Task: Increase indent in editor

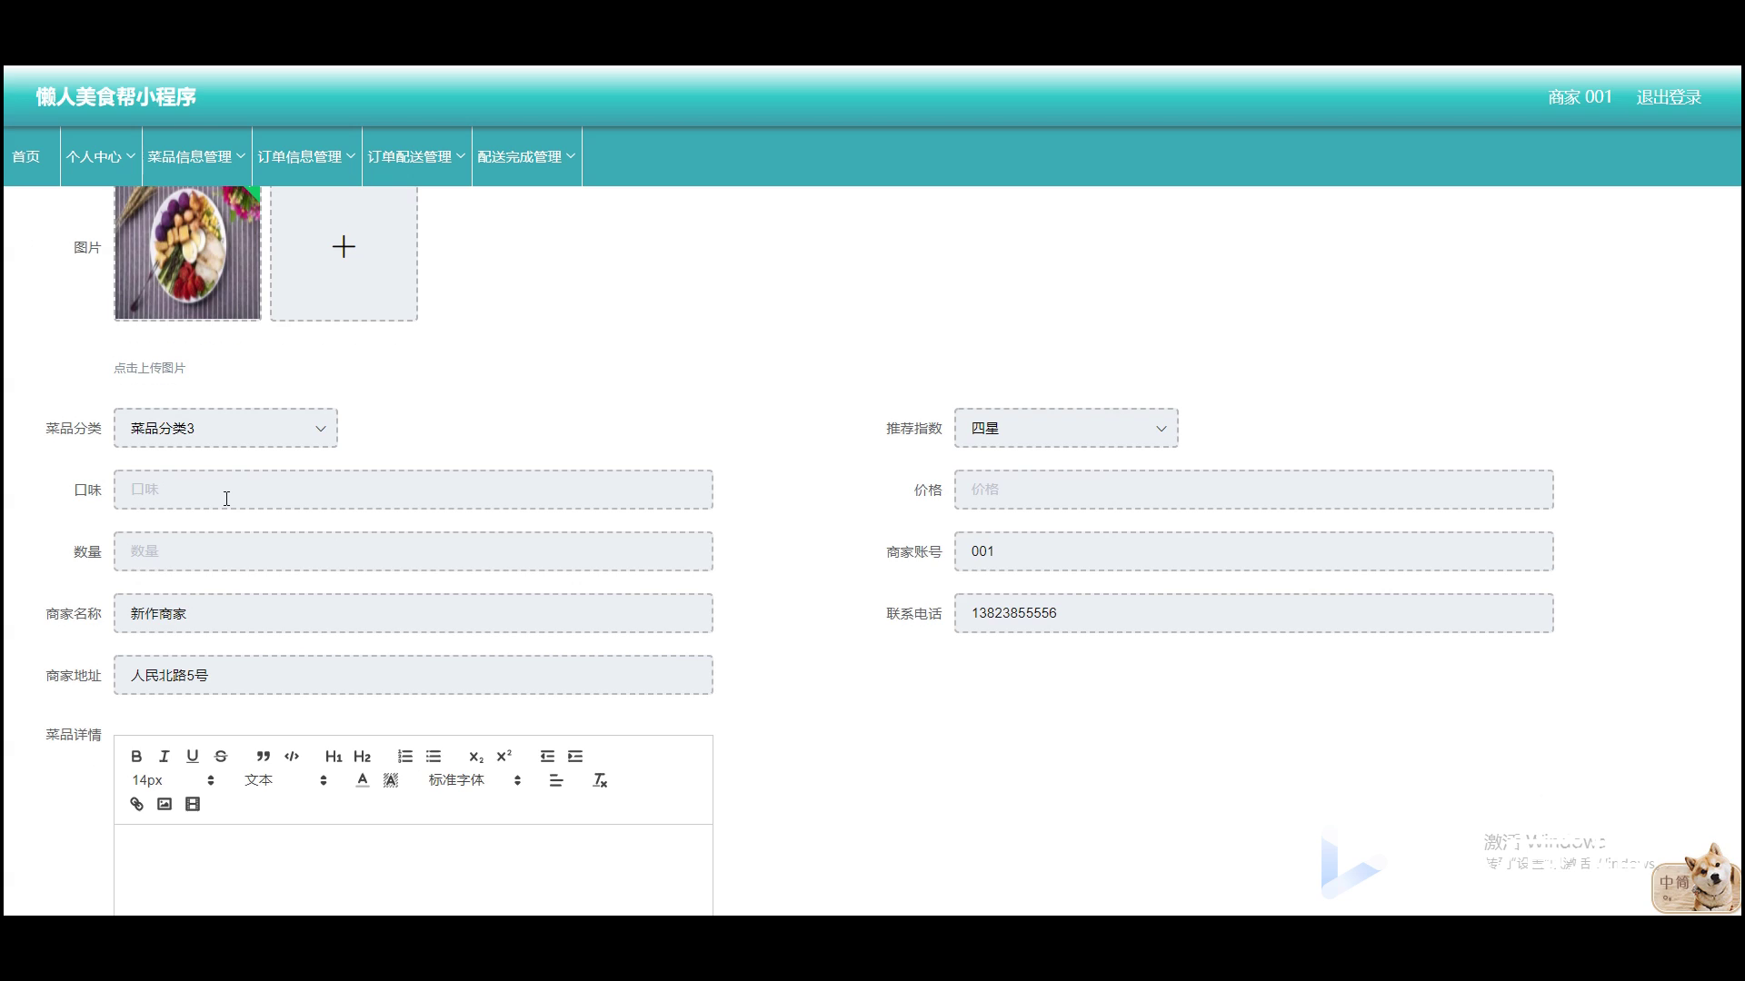Action: pyautogui.click(x=575, y=756)
